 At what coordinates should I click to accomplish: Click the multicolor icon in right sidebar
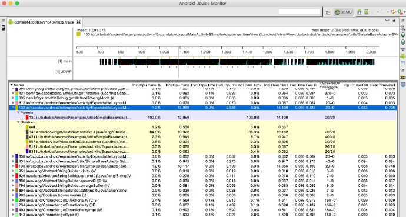click(x=402, y=78)
